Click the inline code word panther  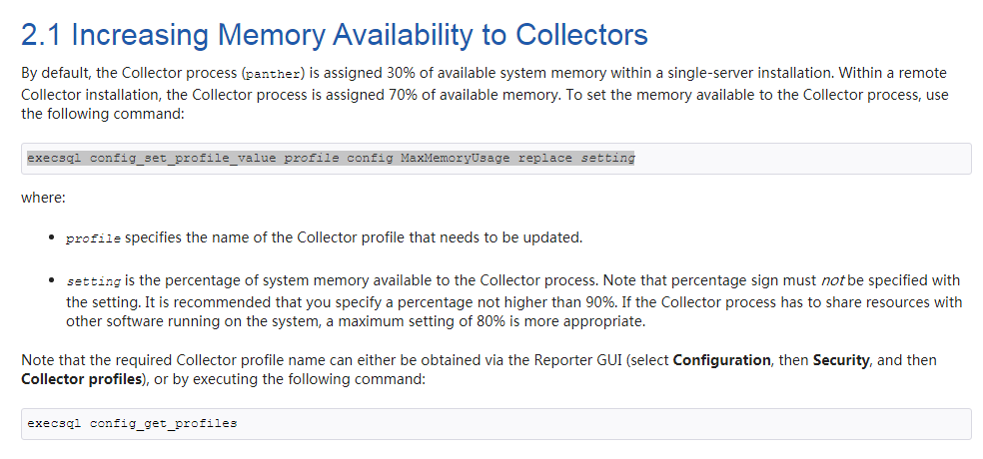click(273, 74)
